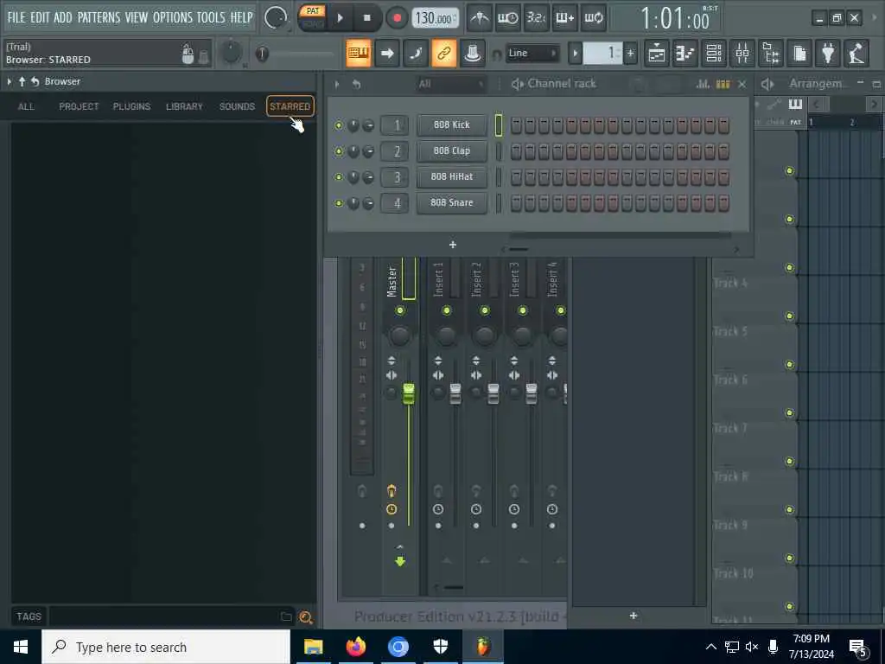885x664 pixels.
Task: Mute the 808 Kick channel
Action: coord(339,125)
